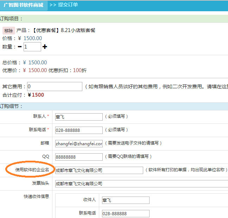Viewport: 228px width, 218px height.
Task: Click the 必须填写 hint beside 联系电话
Action: (x=116, y=130)
